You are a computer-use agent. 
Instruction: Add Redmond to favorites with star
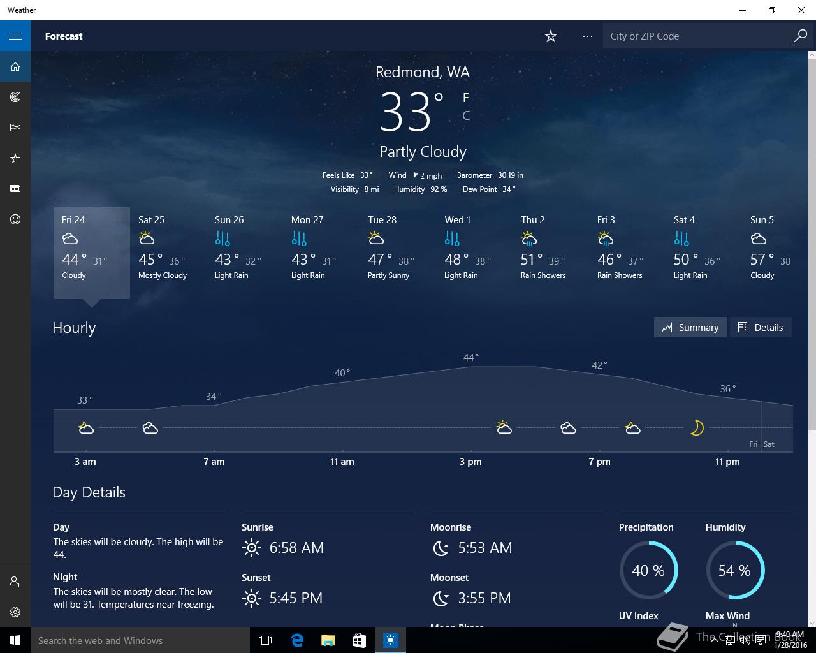click(x=551, y=36)
